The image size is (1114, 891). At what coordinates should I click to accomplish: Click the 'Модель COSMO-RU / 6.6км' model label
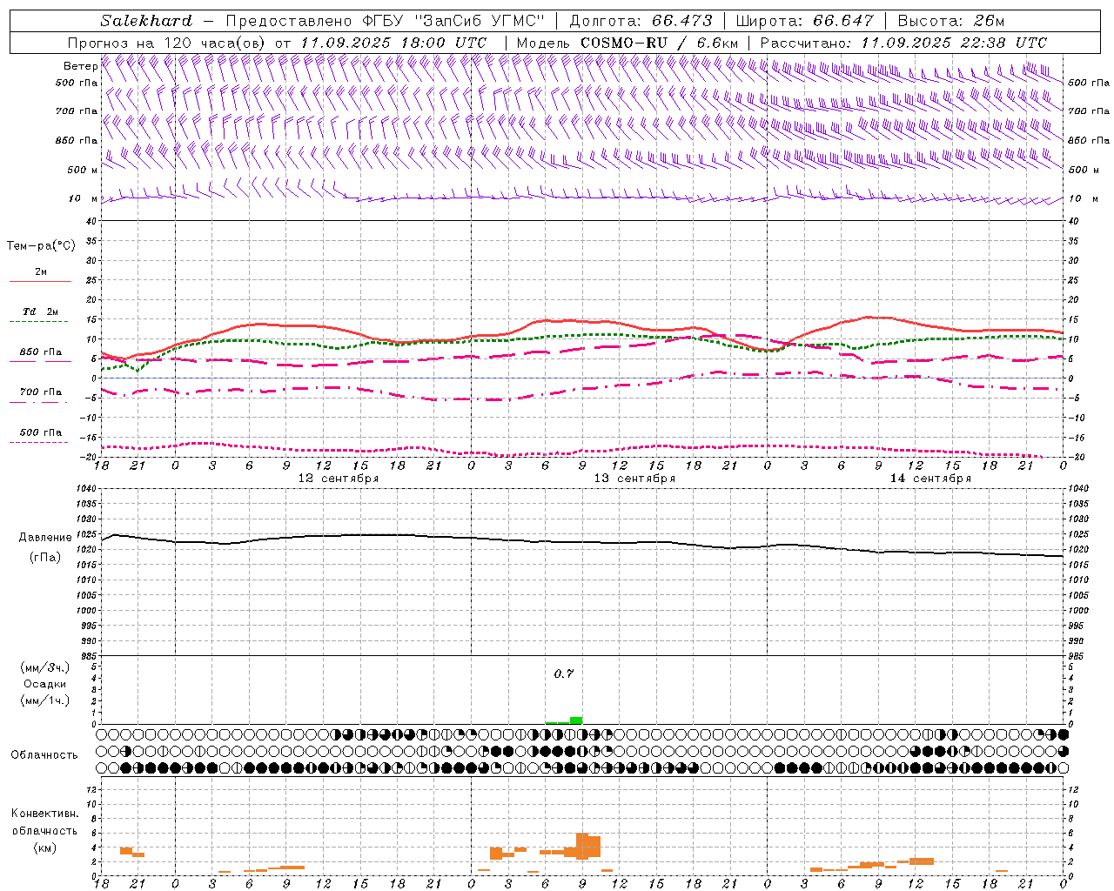627,43
